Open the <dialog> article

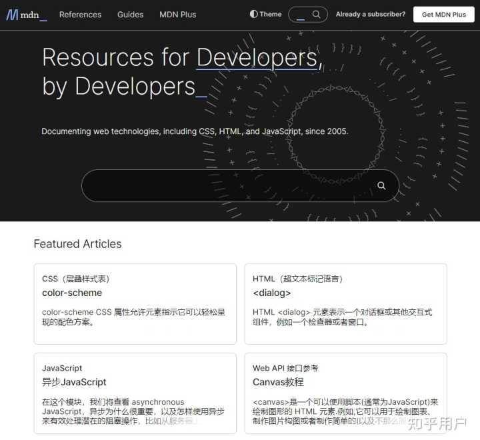[x=271, y=293]
